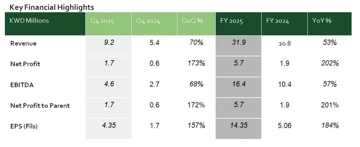The width and height of the screenshot is (360, 147).
Task: Click the FY 2024 column header
Action: (277, 22)
